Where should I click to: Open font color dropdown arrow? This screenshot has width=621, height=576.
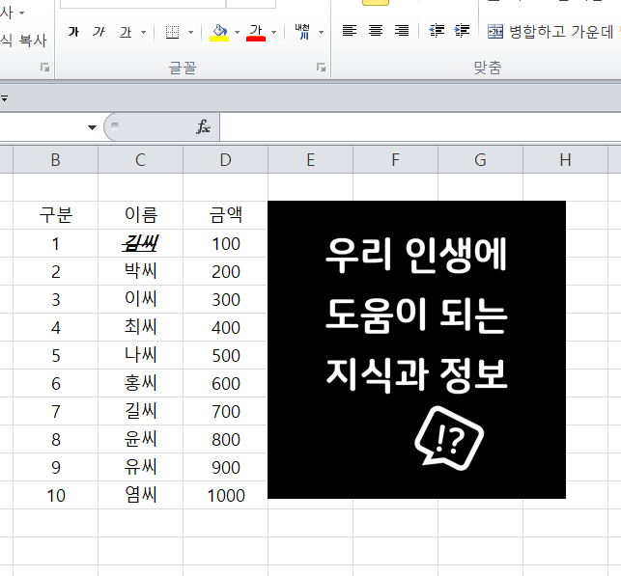273,32
